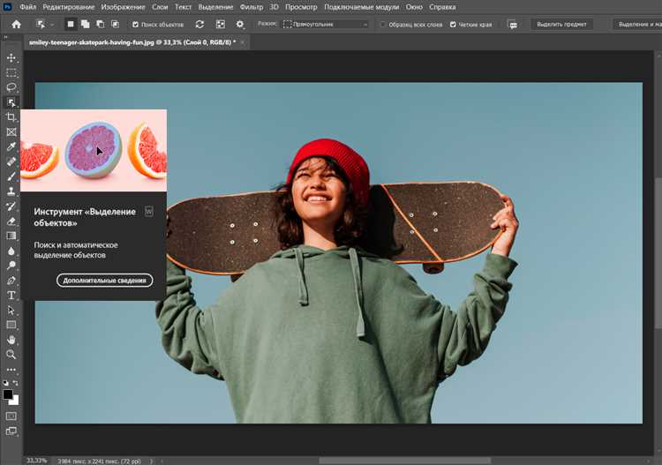
Task: Open the Режим Прямоугольник dropdown
Action: [x=326, y=25]
